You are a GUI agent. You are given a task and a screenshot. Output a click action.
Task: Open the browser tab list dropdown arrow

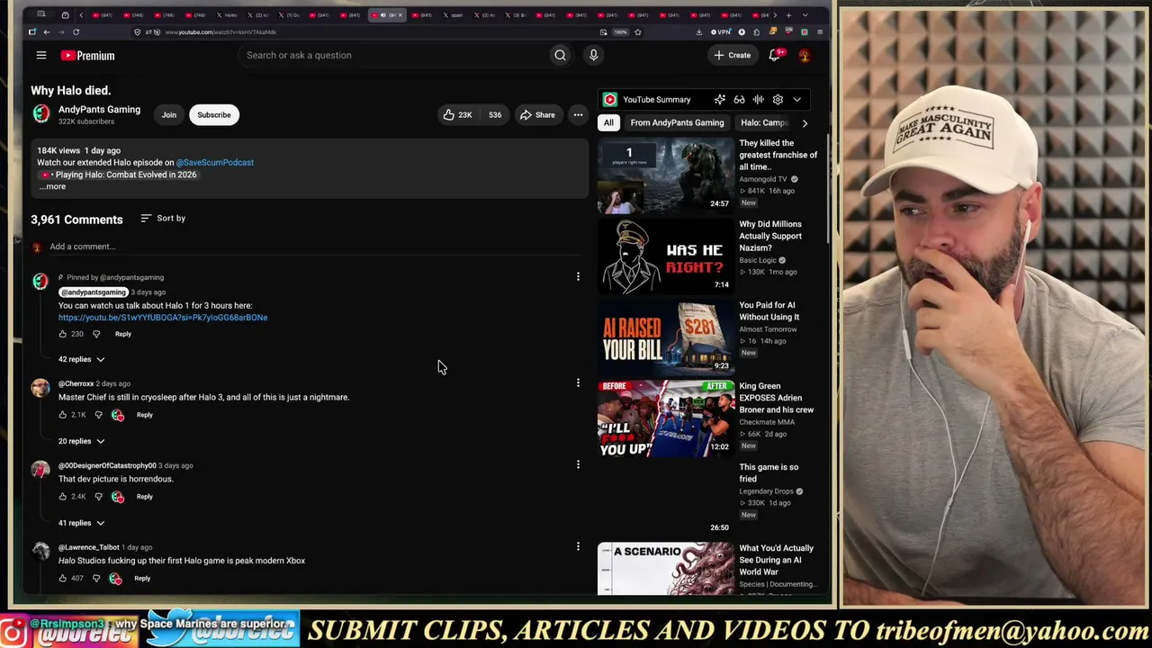(805, 15)
